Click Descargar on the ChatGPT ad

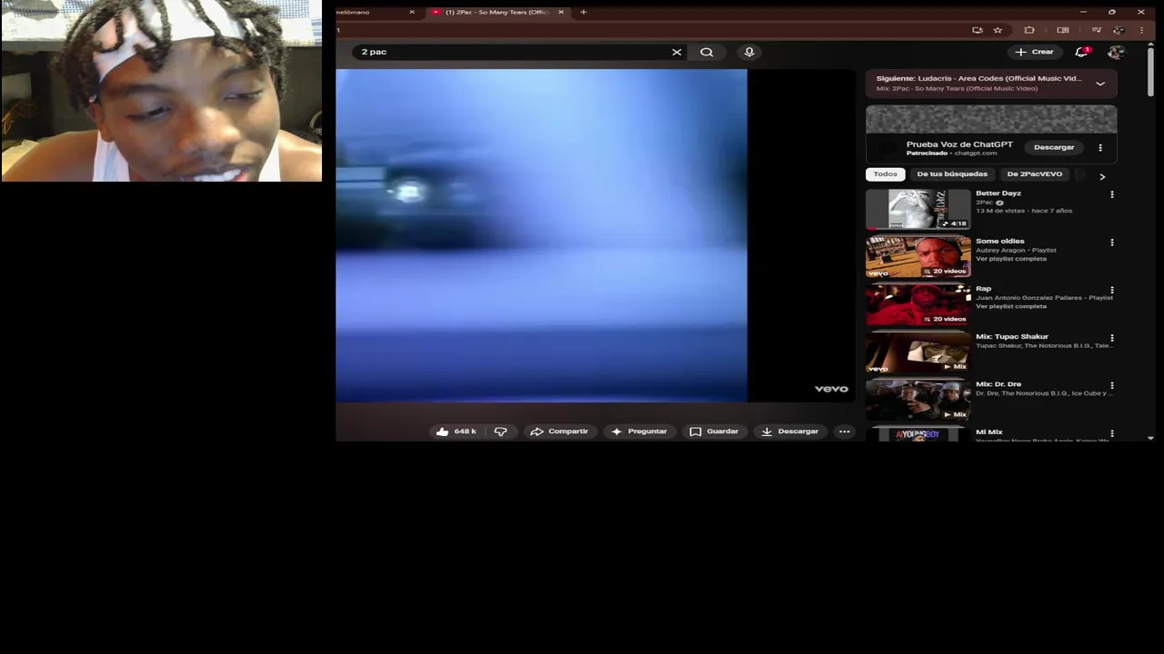tap(1054, 147)
